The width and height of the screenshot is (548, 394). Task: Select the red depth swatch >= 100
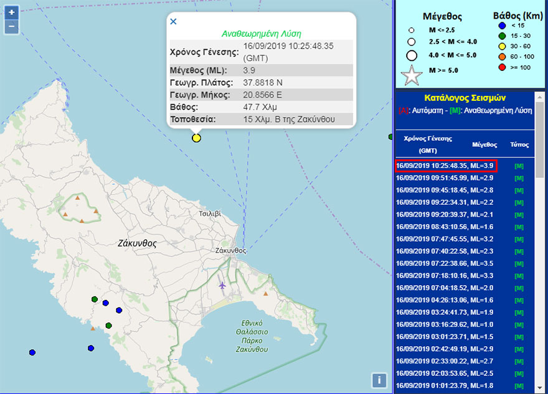[x=501, y=67]
